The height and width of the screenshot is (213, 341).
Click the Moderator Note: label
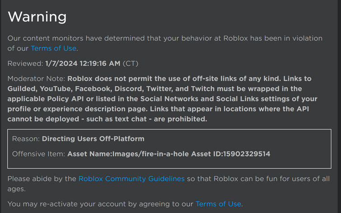(x=36, y=79)
